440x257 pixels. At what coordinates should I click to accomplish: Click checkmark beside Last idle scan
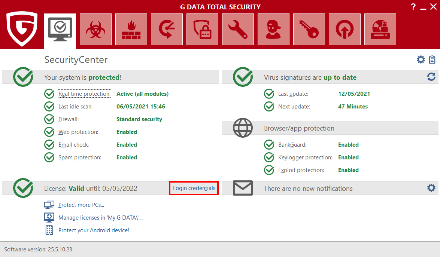[x=49, y=107]
